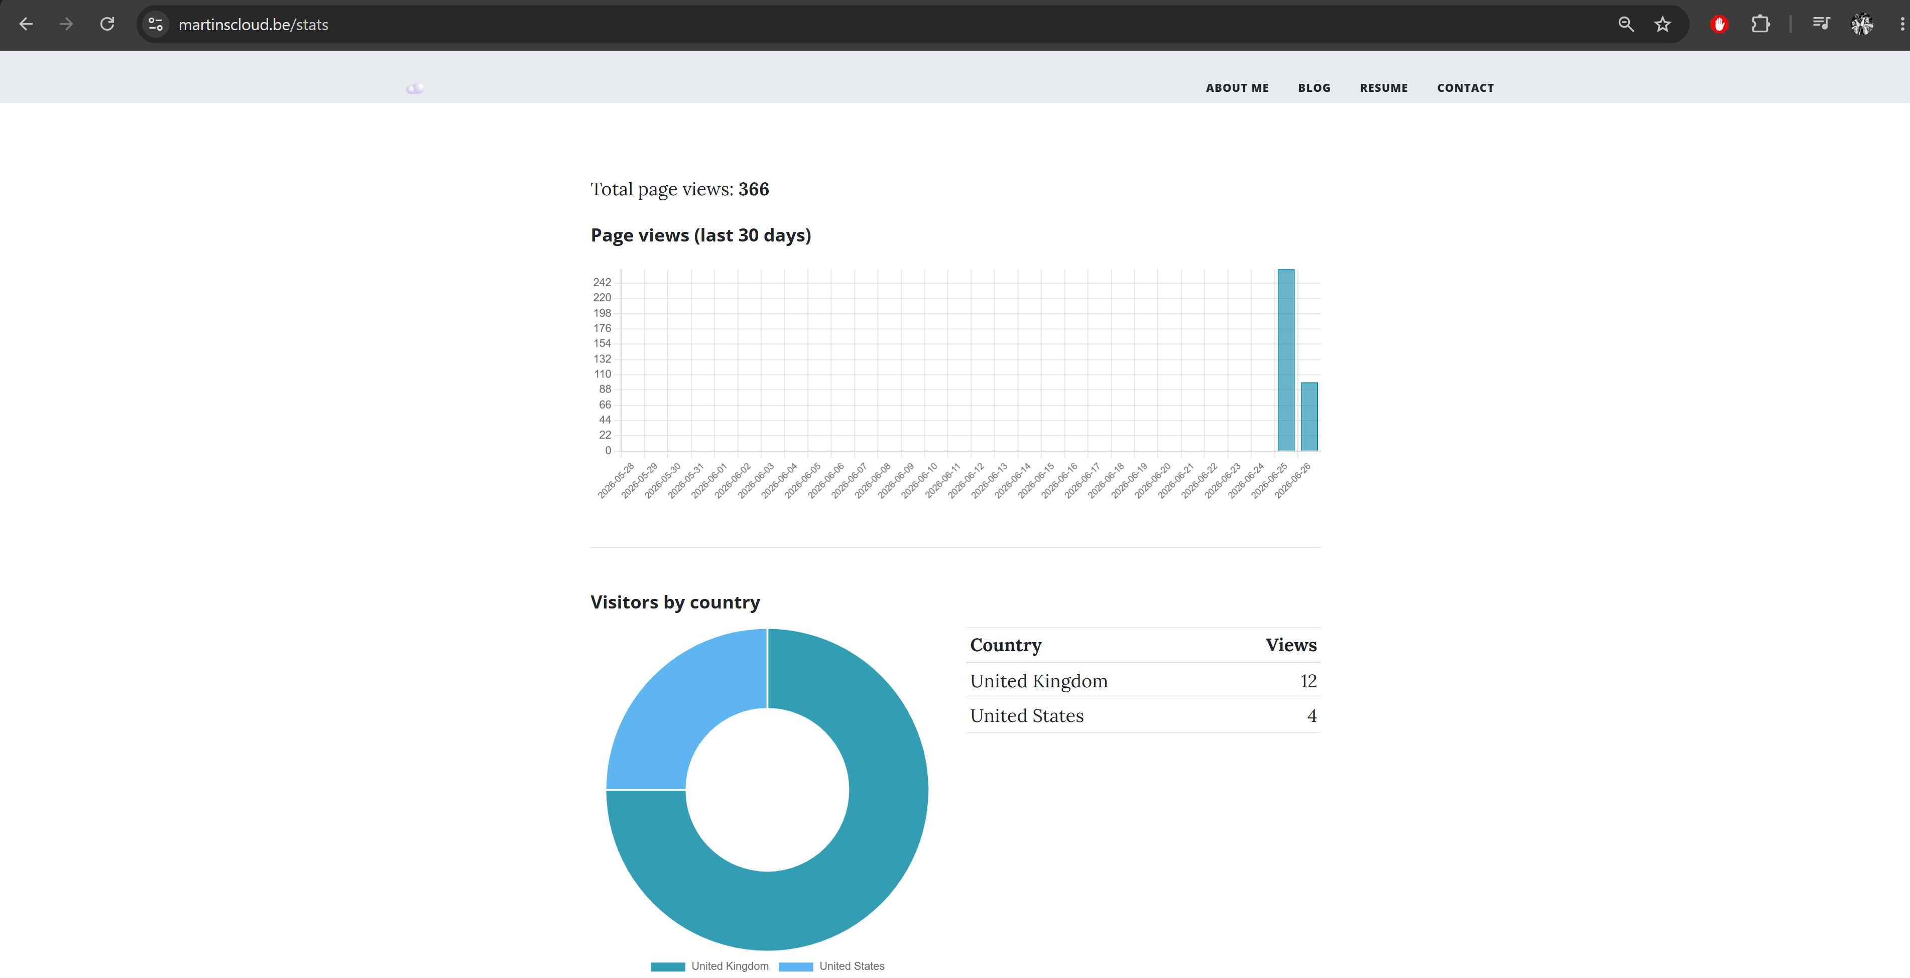Open site information icon in address bar
The image size is (1910, 978).
coord(156,25)
